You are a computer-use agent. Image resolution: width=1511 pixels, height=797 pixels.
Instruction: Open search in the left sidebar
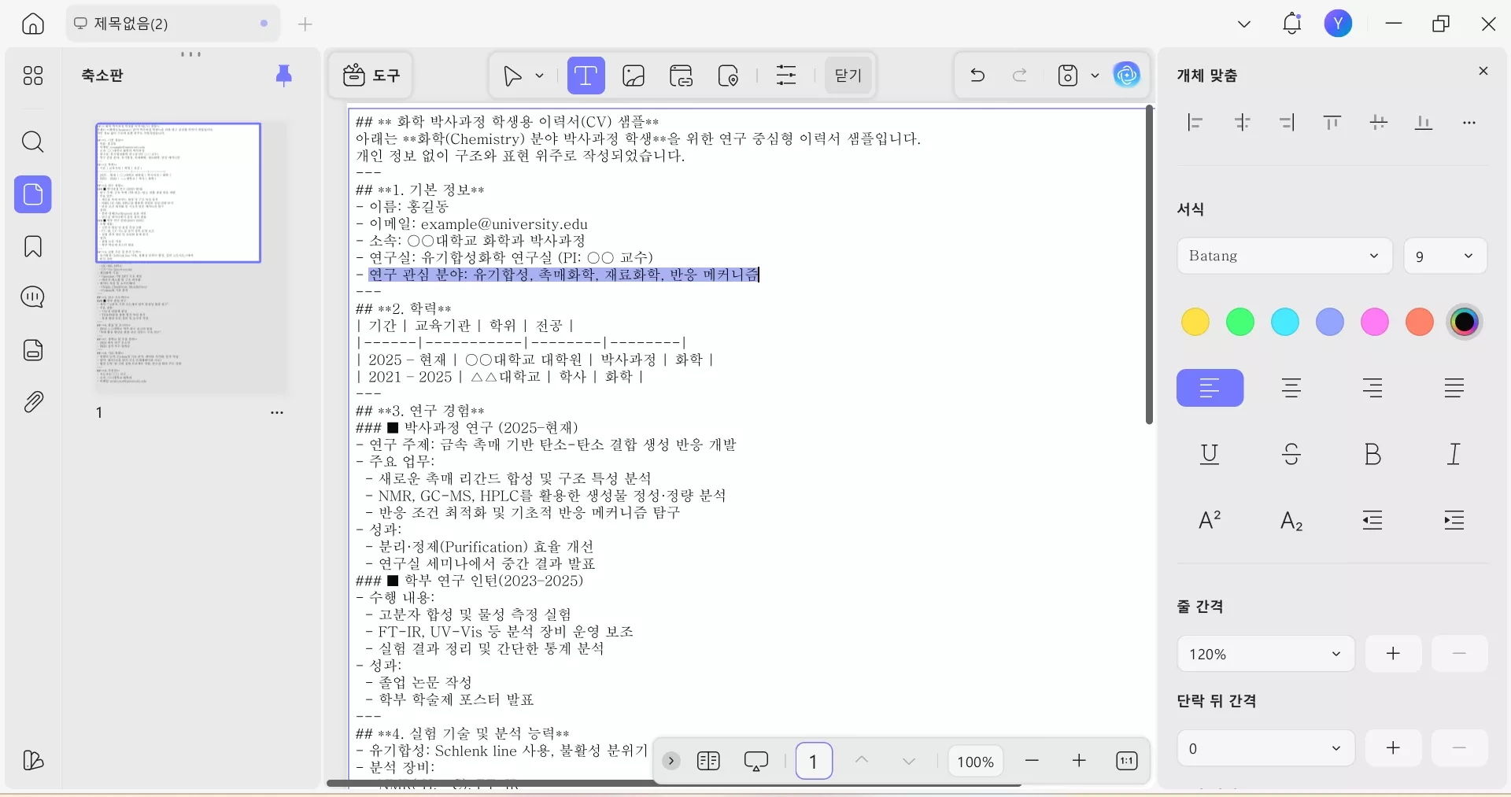(32, 142)
